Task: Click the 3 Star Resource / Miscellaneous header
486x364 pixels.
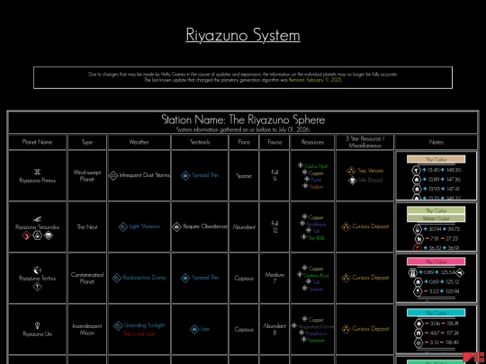Action: (364, 142)
